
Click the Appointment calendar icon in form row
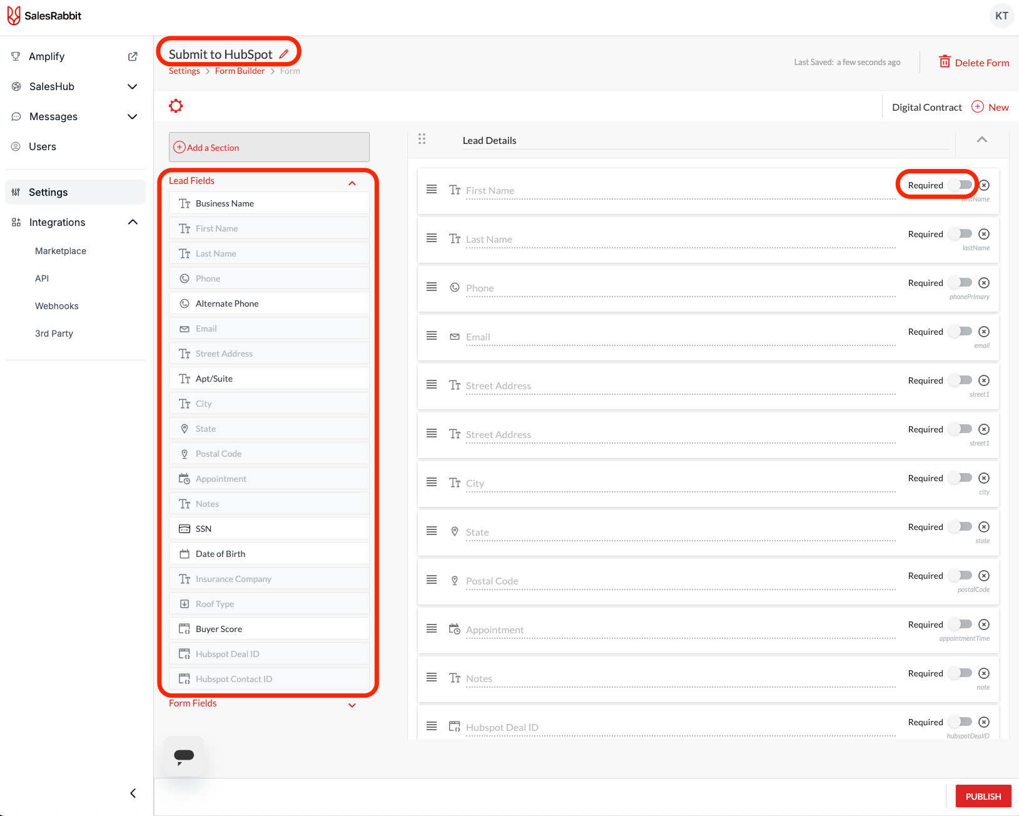[x=455, y=628]
